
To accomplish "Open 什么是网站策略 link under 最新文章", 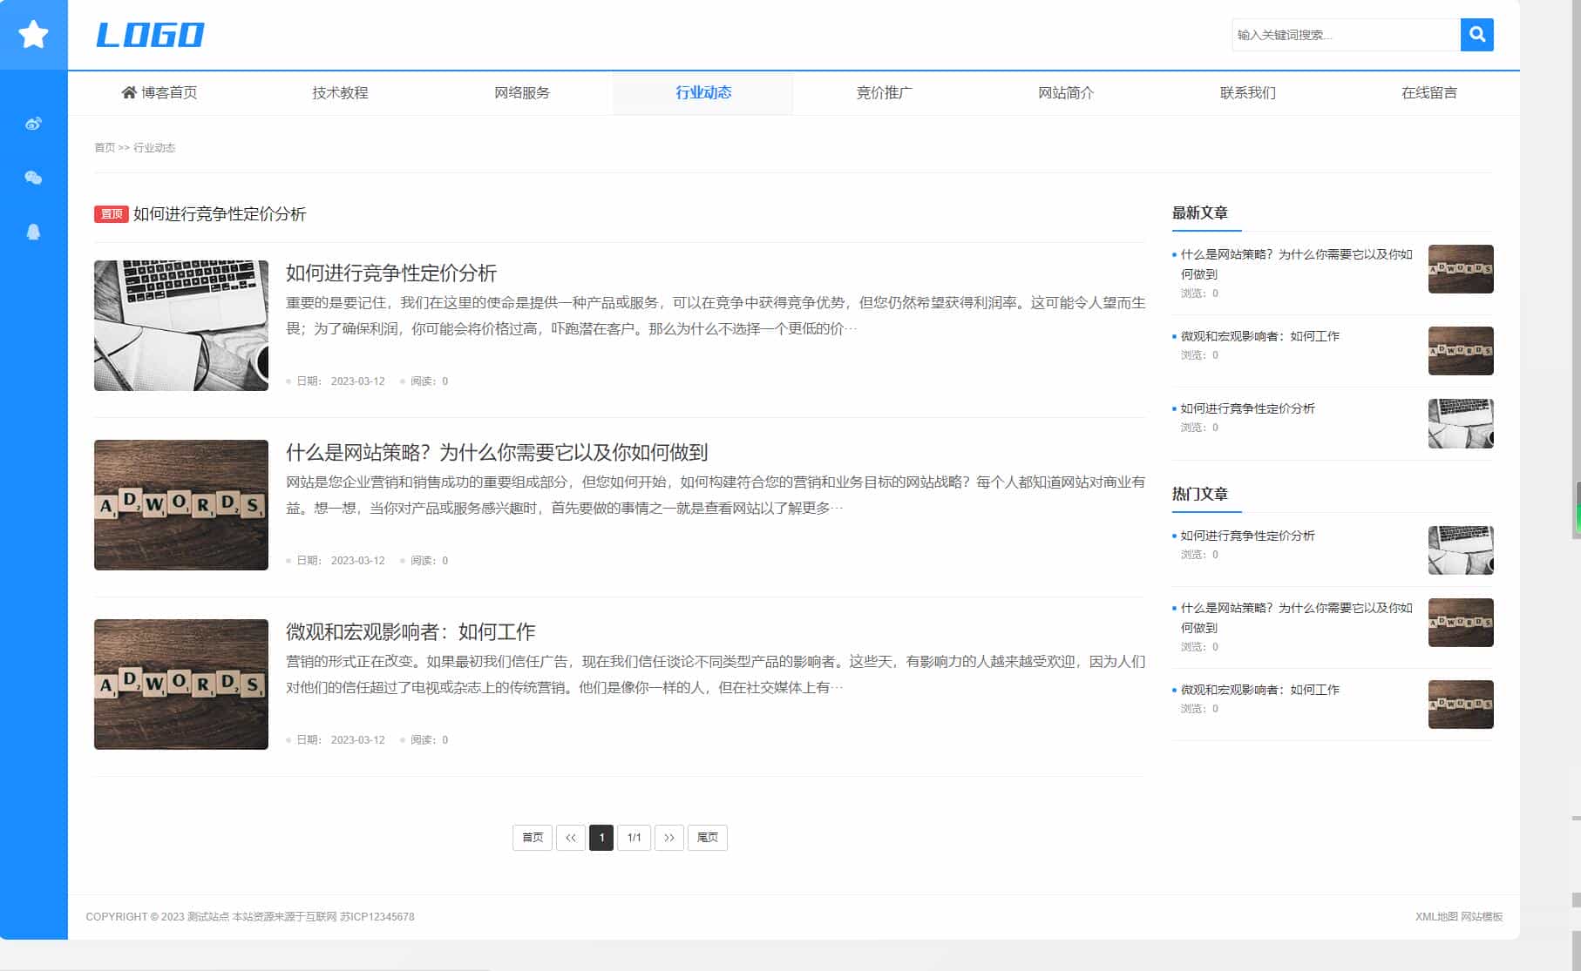I will click(x=1296, y=264).
